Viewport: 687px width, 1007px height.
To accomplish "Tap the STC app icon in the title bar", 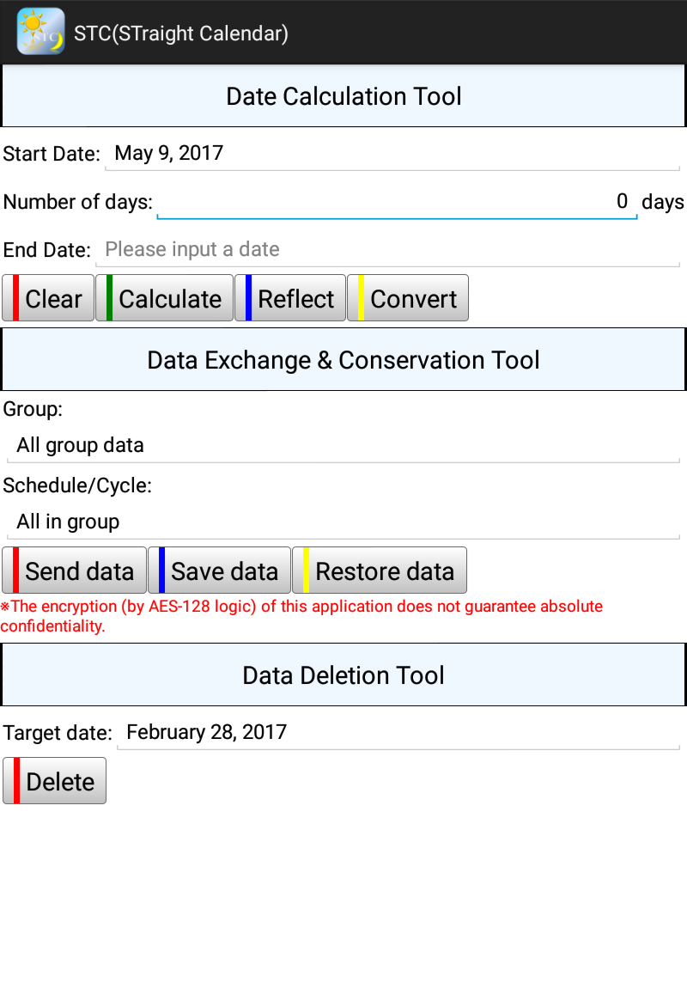I will pos(40,32).
